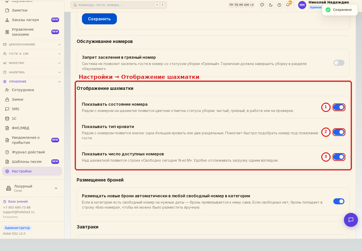Open the color theme palette icon
This screenshot has width=362, height=251.
[x=262, y=5]
